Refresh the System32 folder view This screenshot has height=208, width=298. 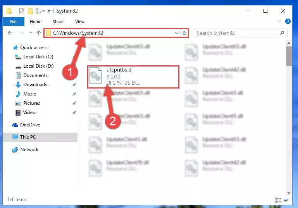tap(184, 33)
